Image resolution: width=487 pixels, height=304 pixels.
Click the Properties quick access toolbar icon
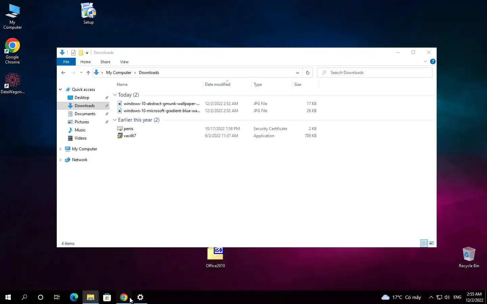73,53
